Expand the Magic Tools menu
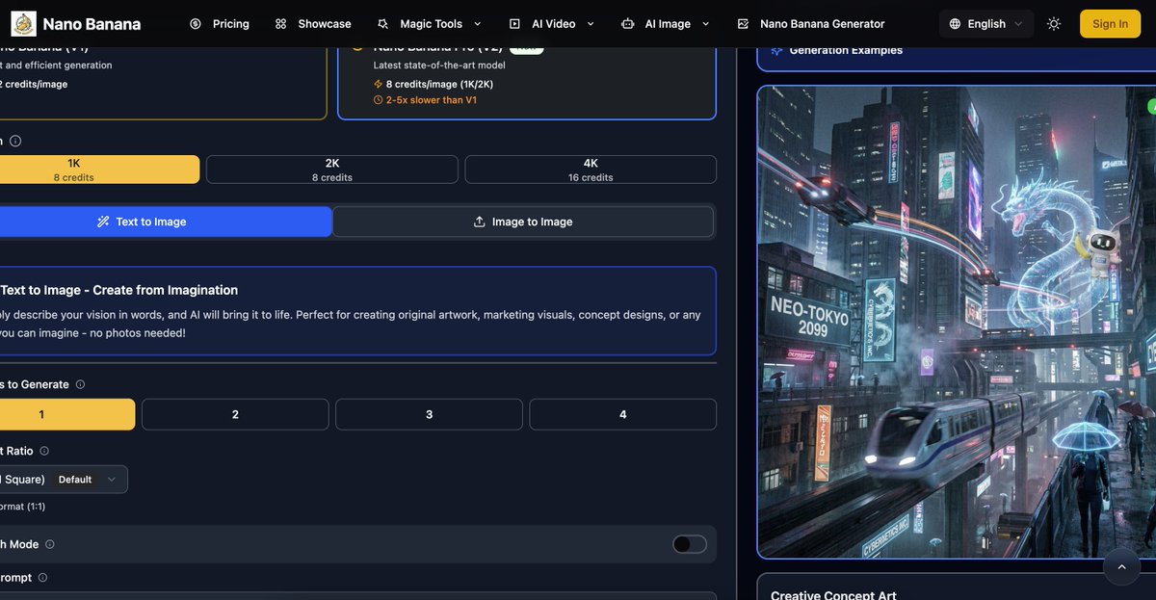Viewport: 1156px width, 600px height. pos(430,24)
